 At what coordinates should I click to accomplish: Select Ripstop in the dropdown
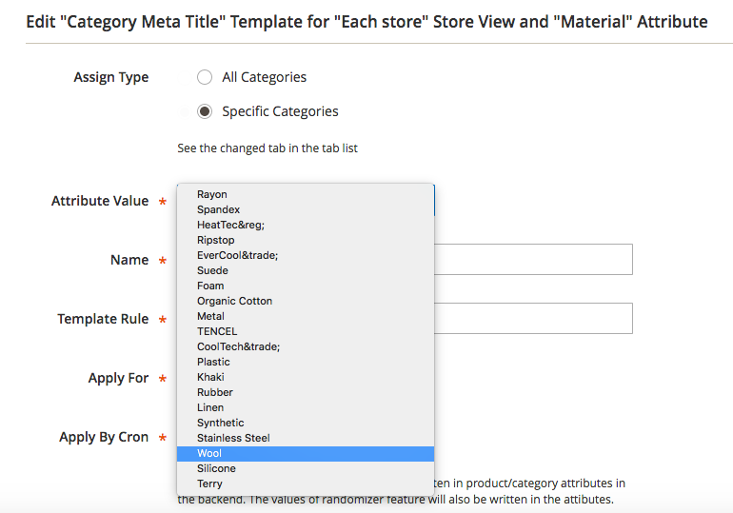point(215,240)
